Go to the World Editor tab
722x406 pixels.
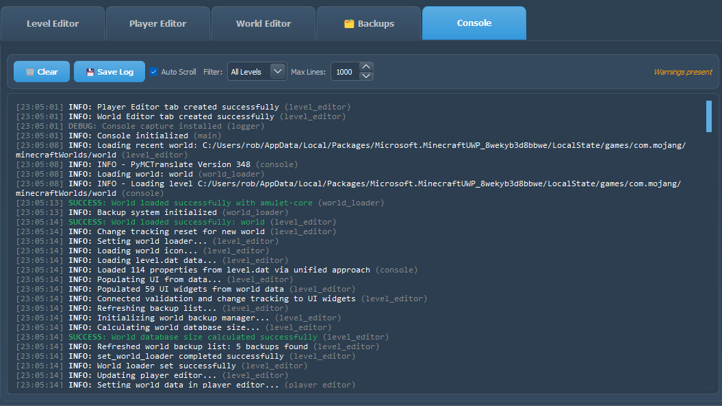tap(263, 23)
